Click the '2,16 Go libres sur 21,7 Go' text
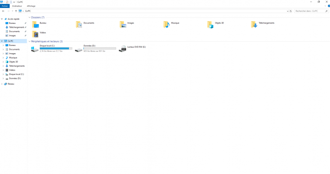 pos(51,51)
